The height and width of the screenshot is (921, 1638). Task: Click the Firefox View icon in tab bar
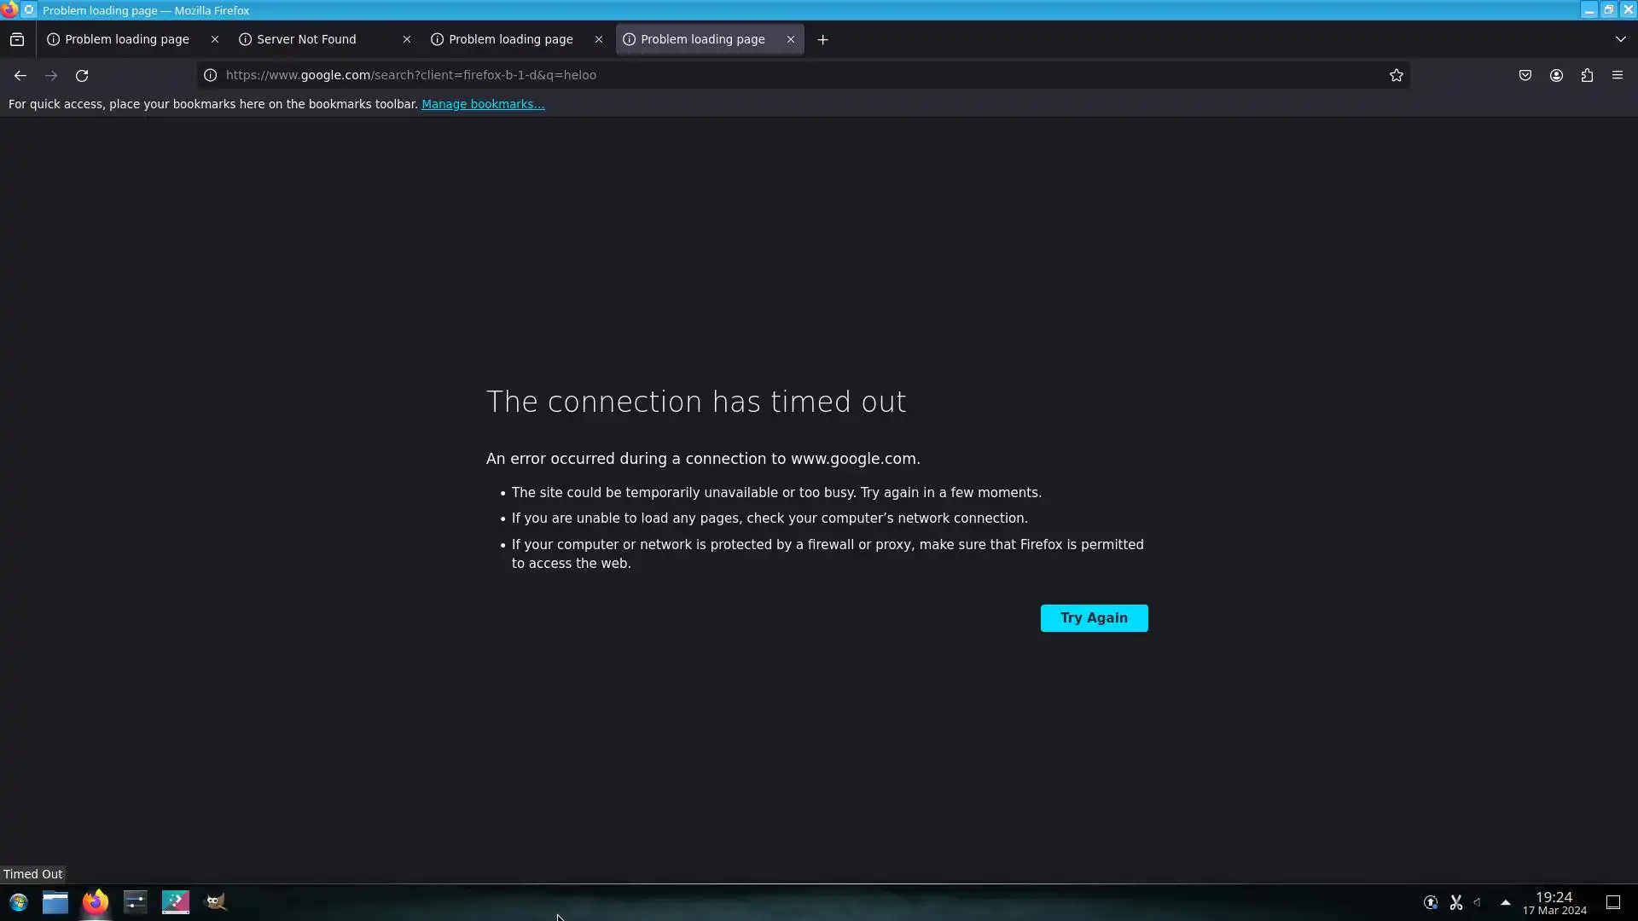click(x=17, y=39)
